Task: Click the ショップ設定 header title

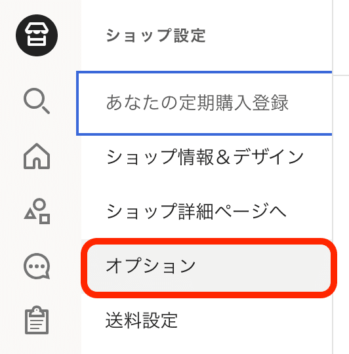Action: pyautogui.click(x=156, y=35)
